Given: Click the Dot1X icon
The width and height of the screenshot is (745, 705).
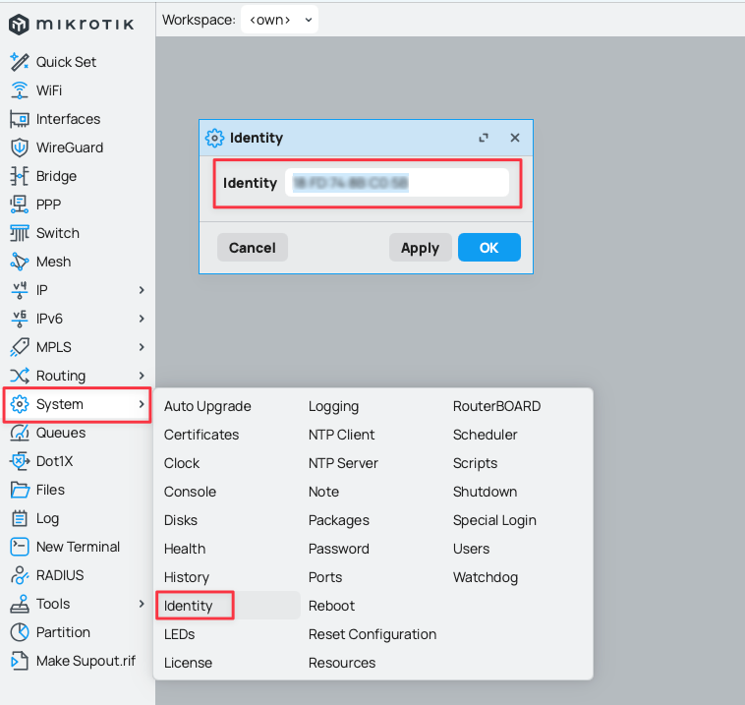Looking at the screenshot, I should 20,461.
